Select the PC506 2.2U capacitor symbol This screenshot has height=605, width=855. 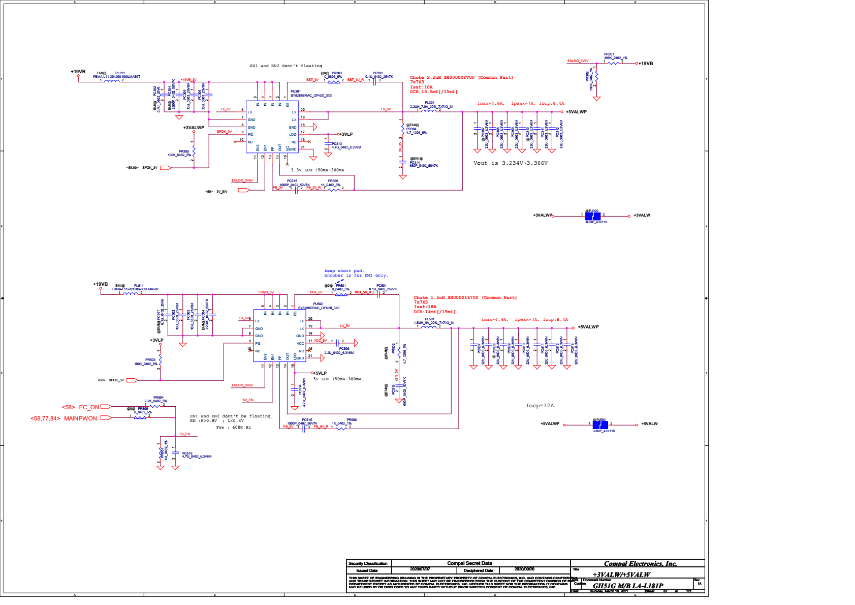pyautogui.click(x=337, y=343)
